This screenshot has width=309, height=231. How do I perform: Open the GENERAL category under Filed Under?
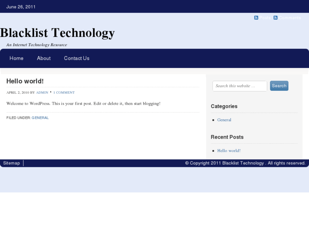point(40,118)
